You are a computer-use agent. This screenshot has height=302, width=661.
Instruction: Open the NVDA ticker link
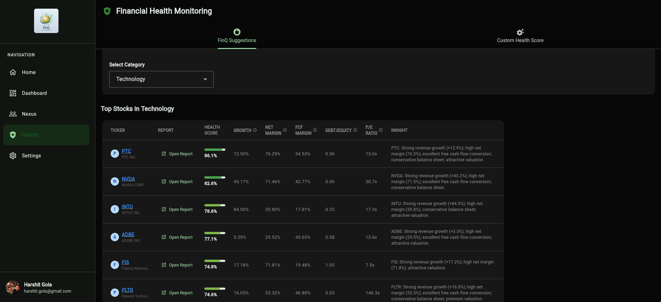(128, 179)
